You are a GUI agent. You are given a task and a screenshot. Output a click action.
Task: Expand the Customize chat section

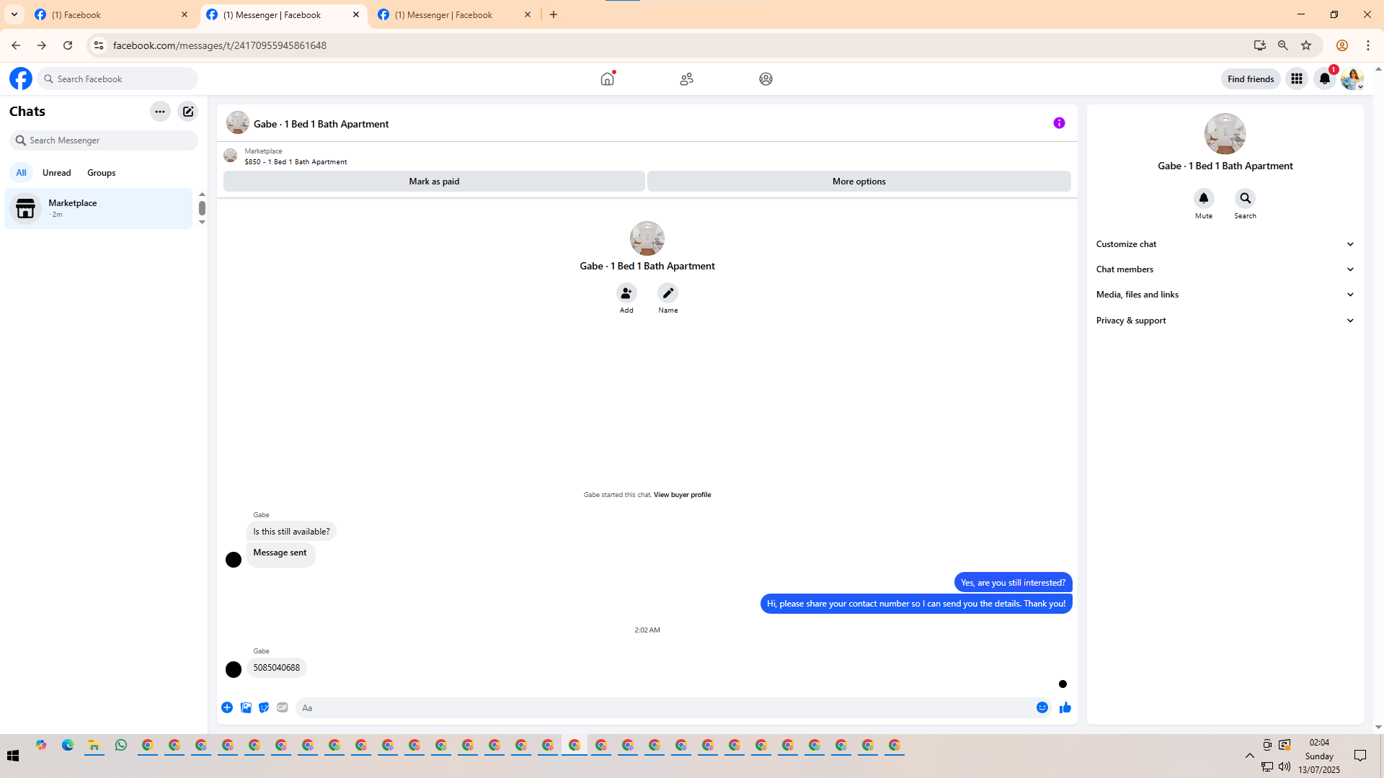click(1225, 244)
